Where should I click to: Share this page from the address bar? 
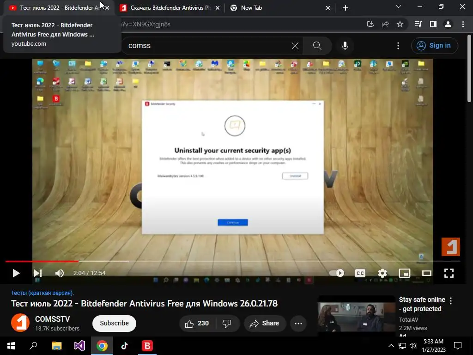385,24
